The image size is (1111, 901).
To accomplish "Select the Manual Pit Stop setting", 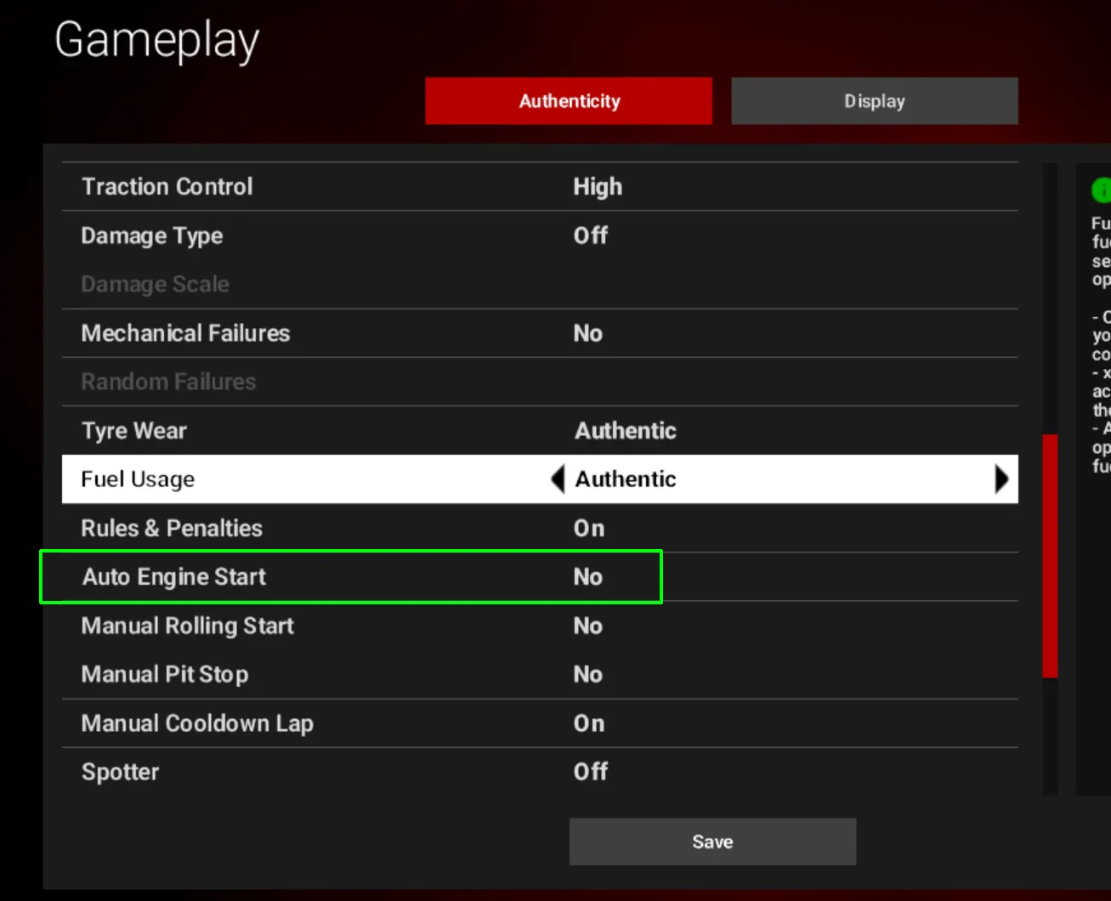I will tap(540, 674).
